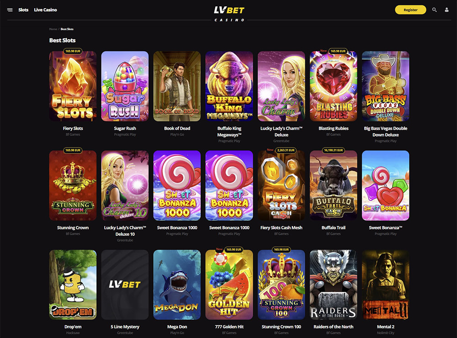457x338 pixels.
Task: Open Big Bass Vegas Double Down Deluxe
Action: coord(386,86)
